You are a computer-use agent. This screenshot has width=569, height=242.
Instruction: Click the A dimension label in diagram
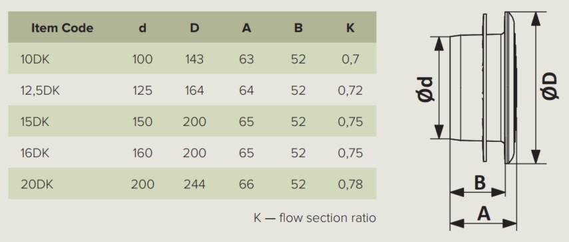(x=484, y=213)
